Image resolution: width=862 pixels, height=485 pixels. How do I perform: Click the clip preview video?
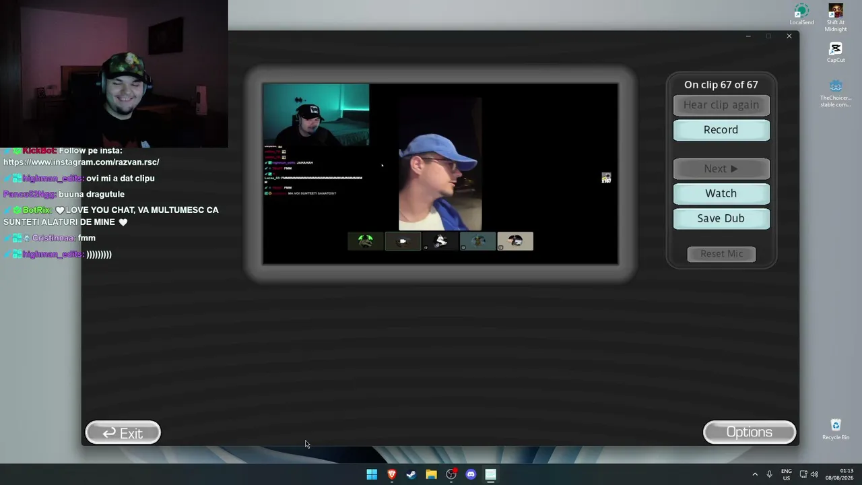pyautogui.click(x=440, y=174)
